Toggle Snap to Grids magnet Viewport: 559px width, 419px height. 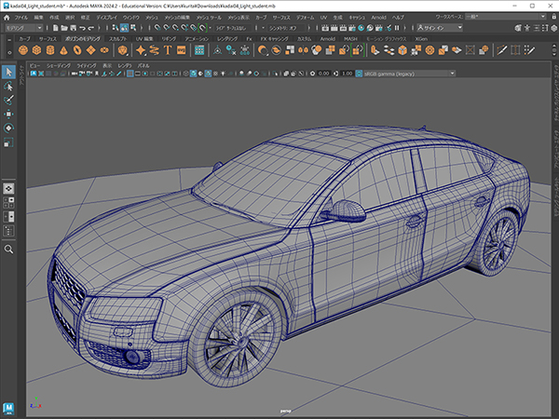(x=157, y=28)
